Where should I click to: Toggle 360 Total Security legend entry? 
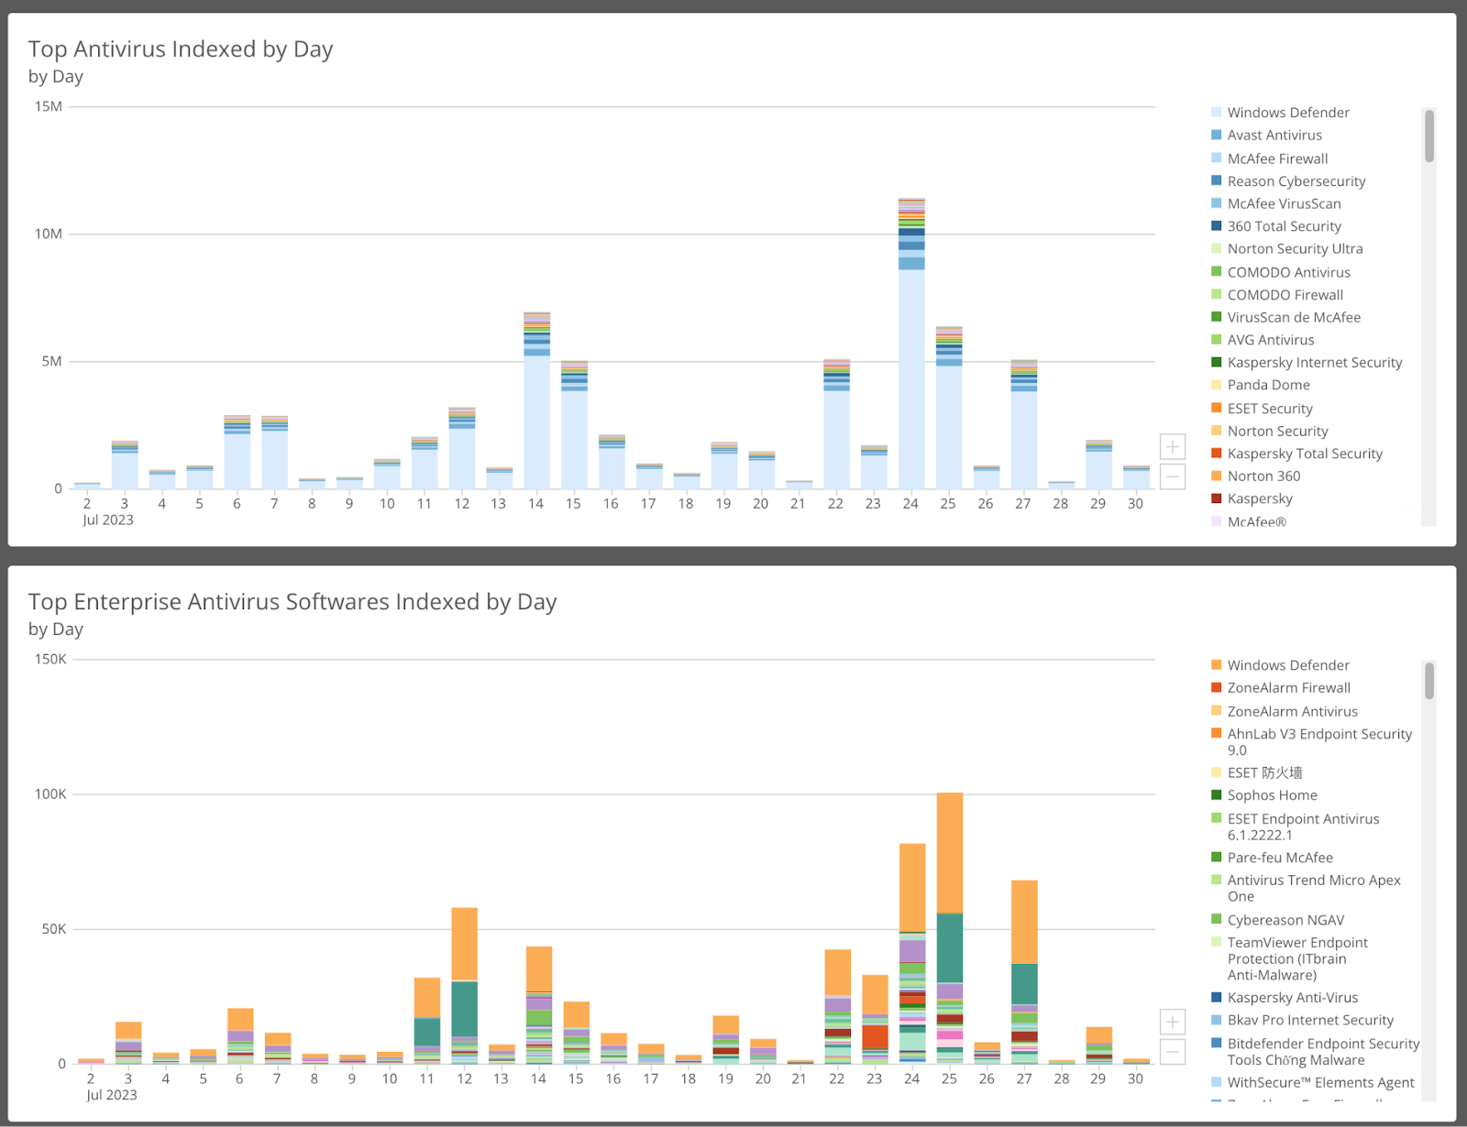[x=1275, y=226]
